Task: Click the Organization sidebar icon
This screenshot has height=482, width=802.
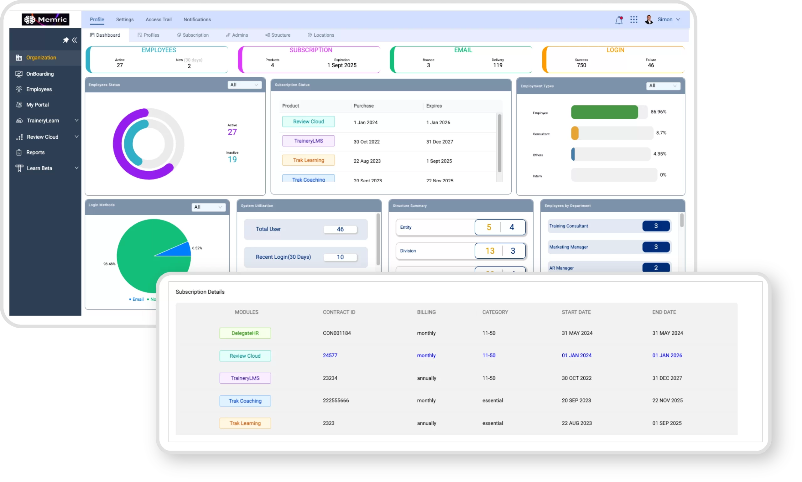Action: click(19, 58)
